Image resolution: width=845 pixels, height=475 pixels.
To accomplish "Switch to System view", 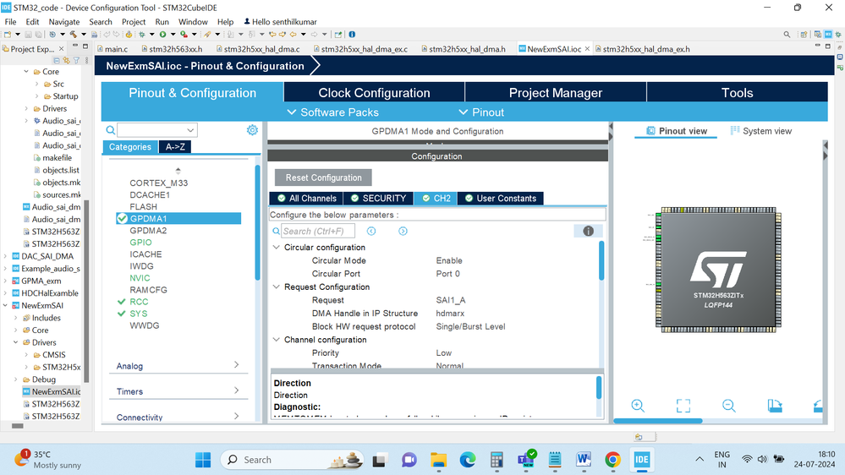I will (x=761, y=131).
